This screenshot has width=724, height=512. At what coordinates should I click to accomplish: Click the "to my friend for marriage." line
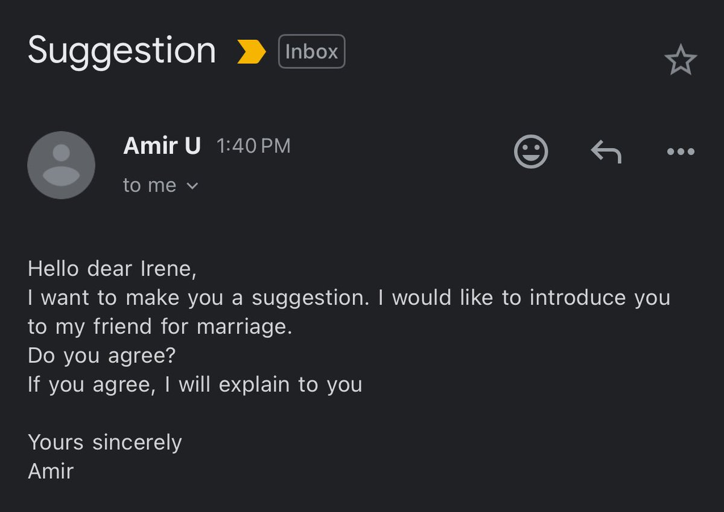point(160,327)
